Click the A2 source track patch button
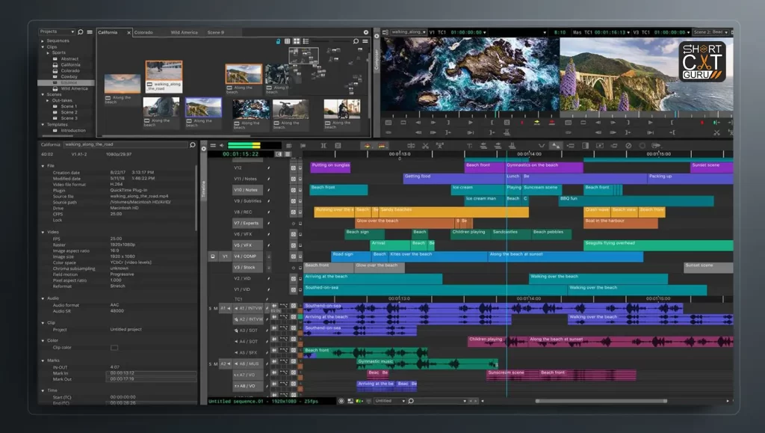765x433 pixels. point(225,364)
